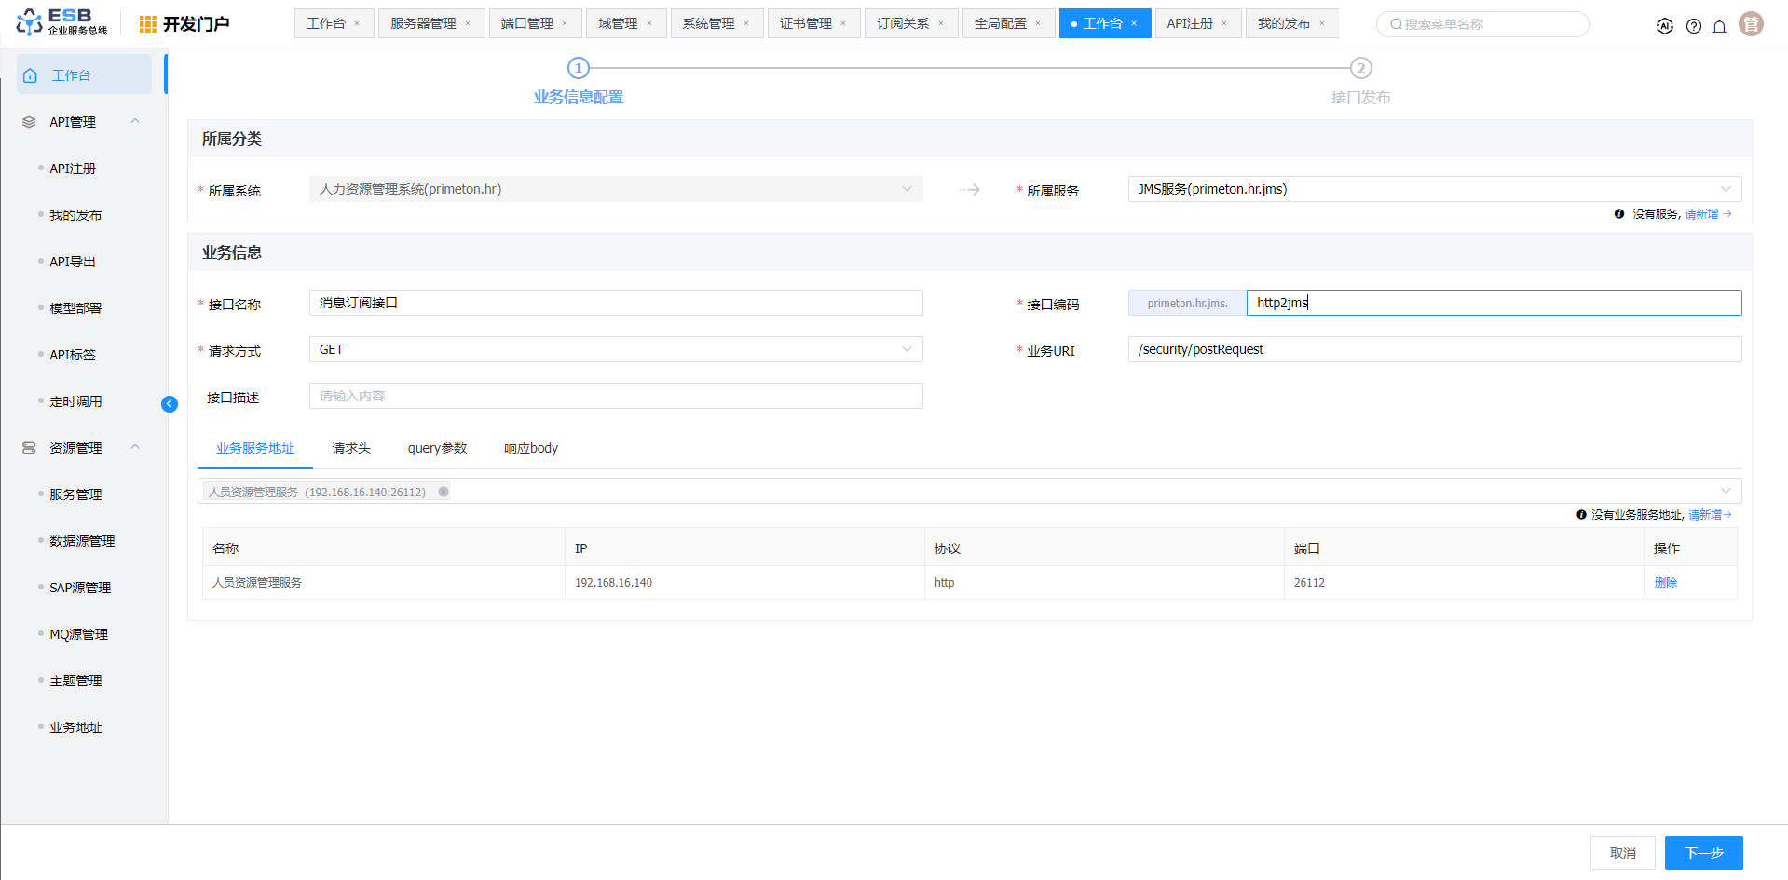1788x880 pixels.
Task: Click 删除 link in the address table row
Action: (1665, 583)
